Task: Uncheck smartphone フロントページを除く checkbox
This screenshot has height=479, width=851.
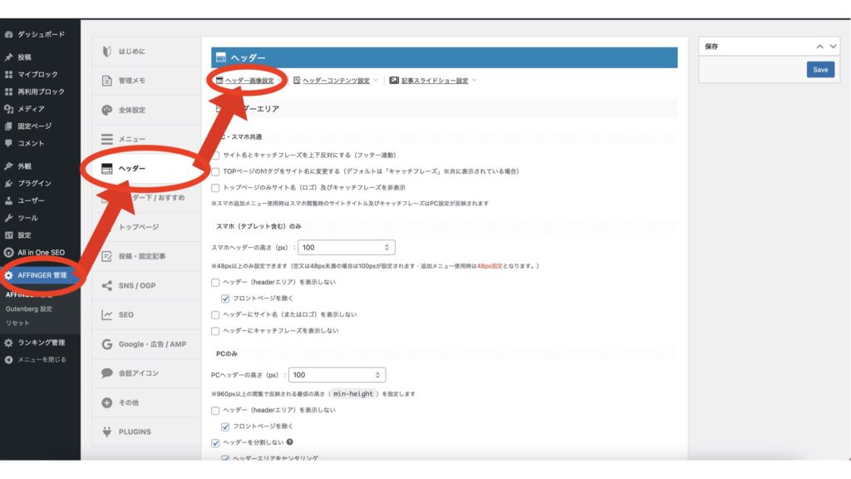Action: coord(225,299)
